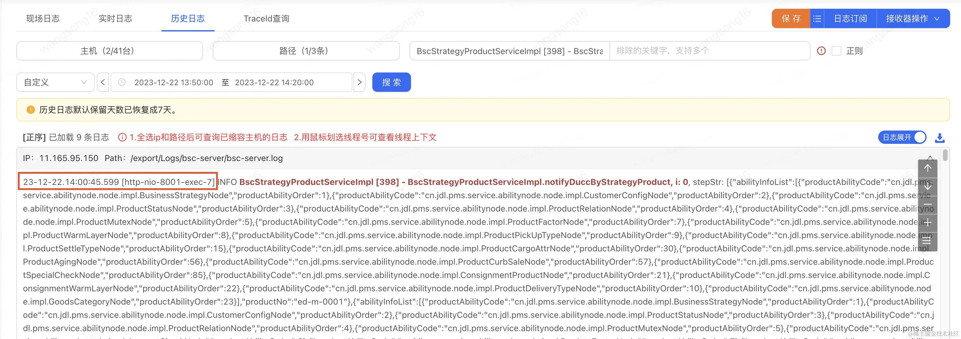Screen dimensions: 961x339
Task: Click hint 2.用鼠标划选线程号可查看线程上下文
Action: pos(365,137)
